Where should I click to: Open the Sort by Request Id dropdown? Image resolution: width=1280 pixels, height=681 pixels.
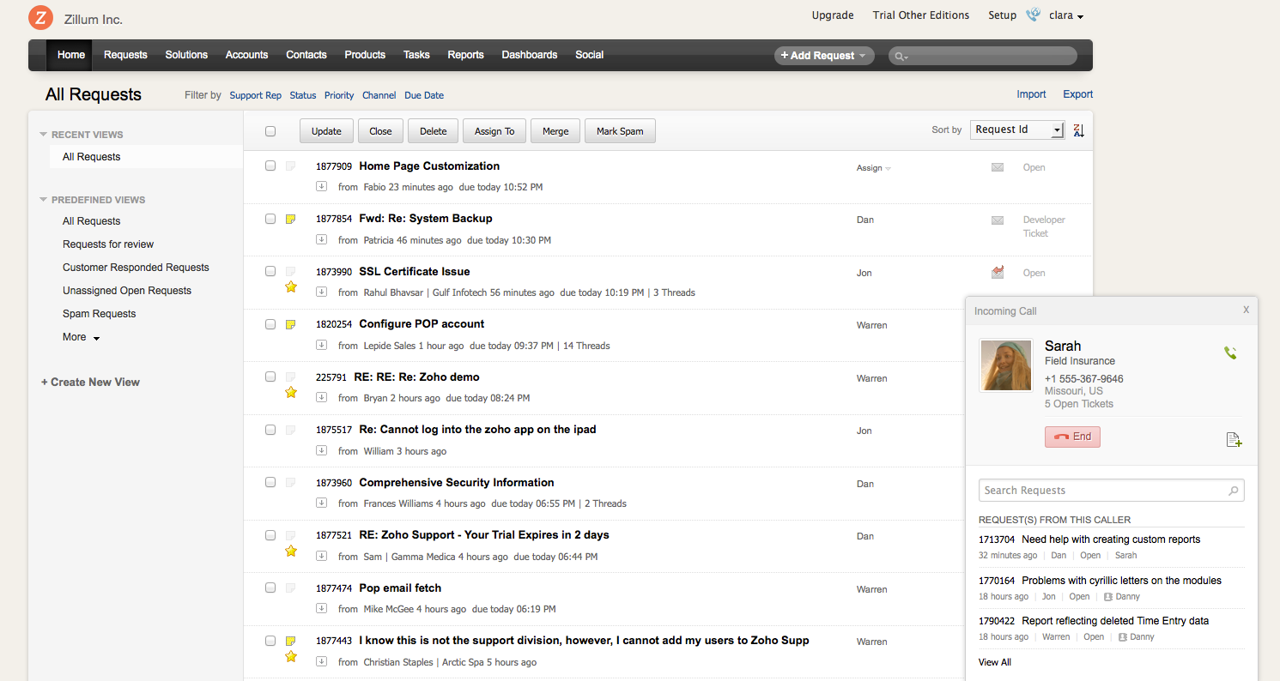[1017, 130]
